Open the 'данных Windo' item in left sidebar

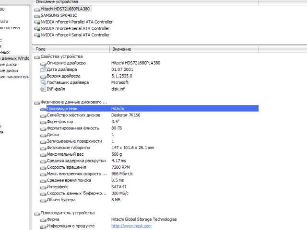pos(14,58)
